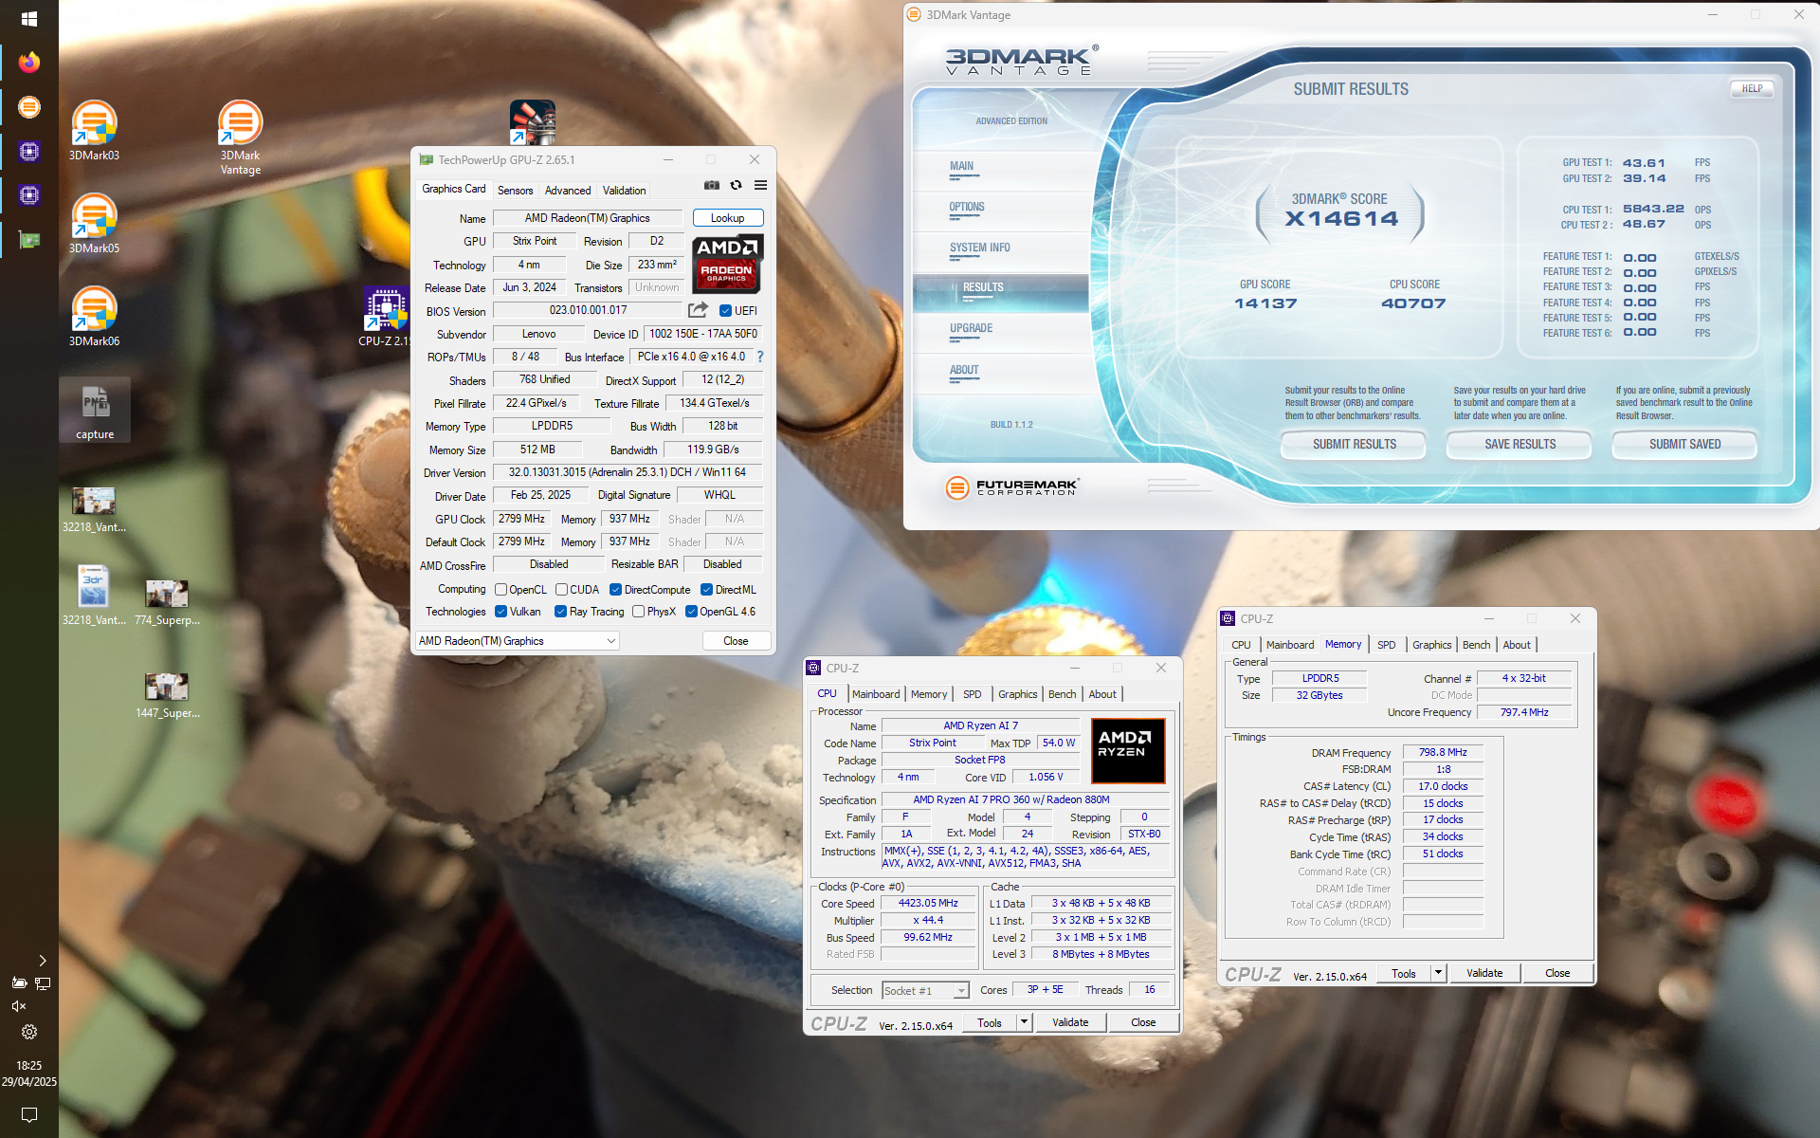Select the 1447_Super image file on desktop
The width and height of the screenshot is (1820, 1138).
(167, 694)
